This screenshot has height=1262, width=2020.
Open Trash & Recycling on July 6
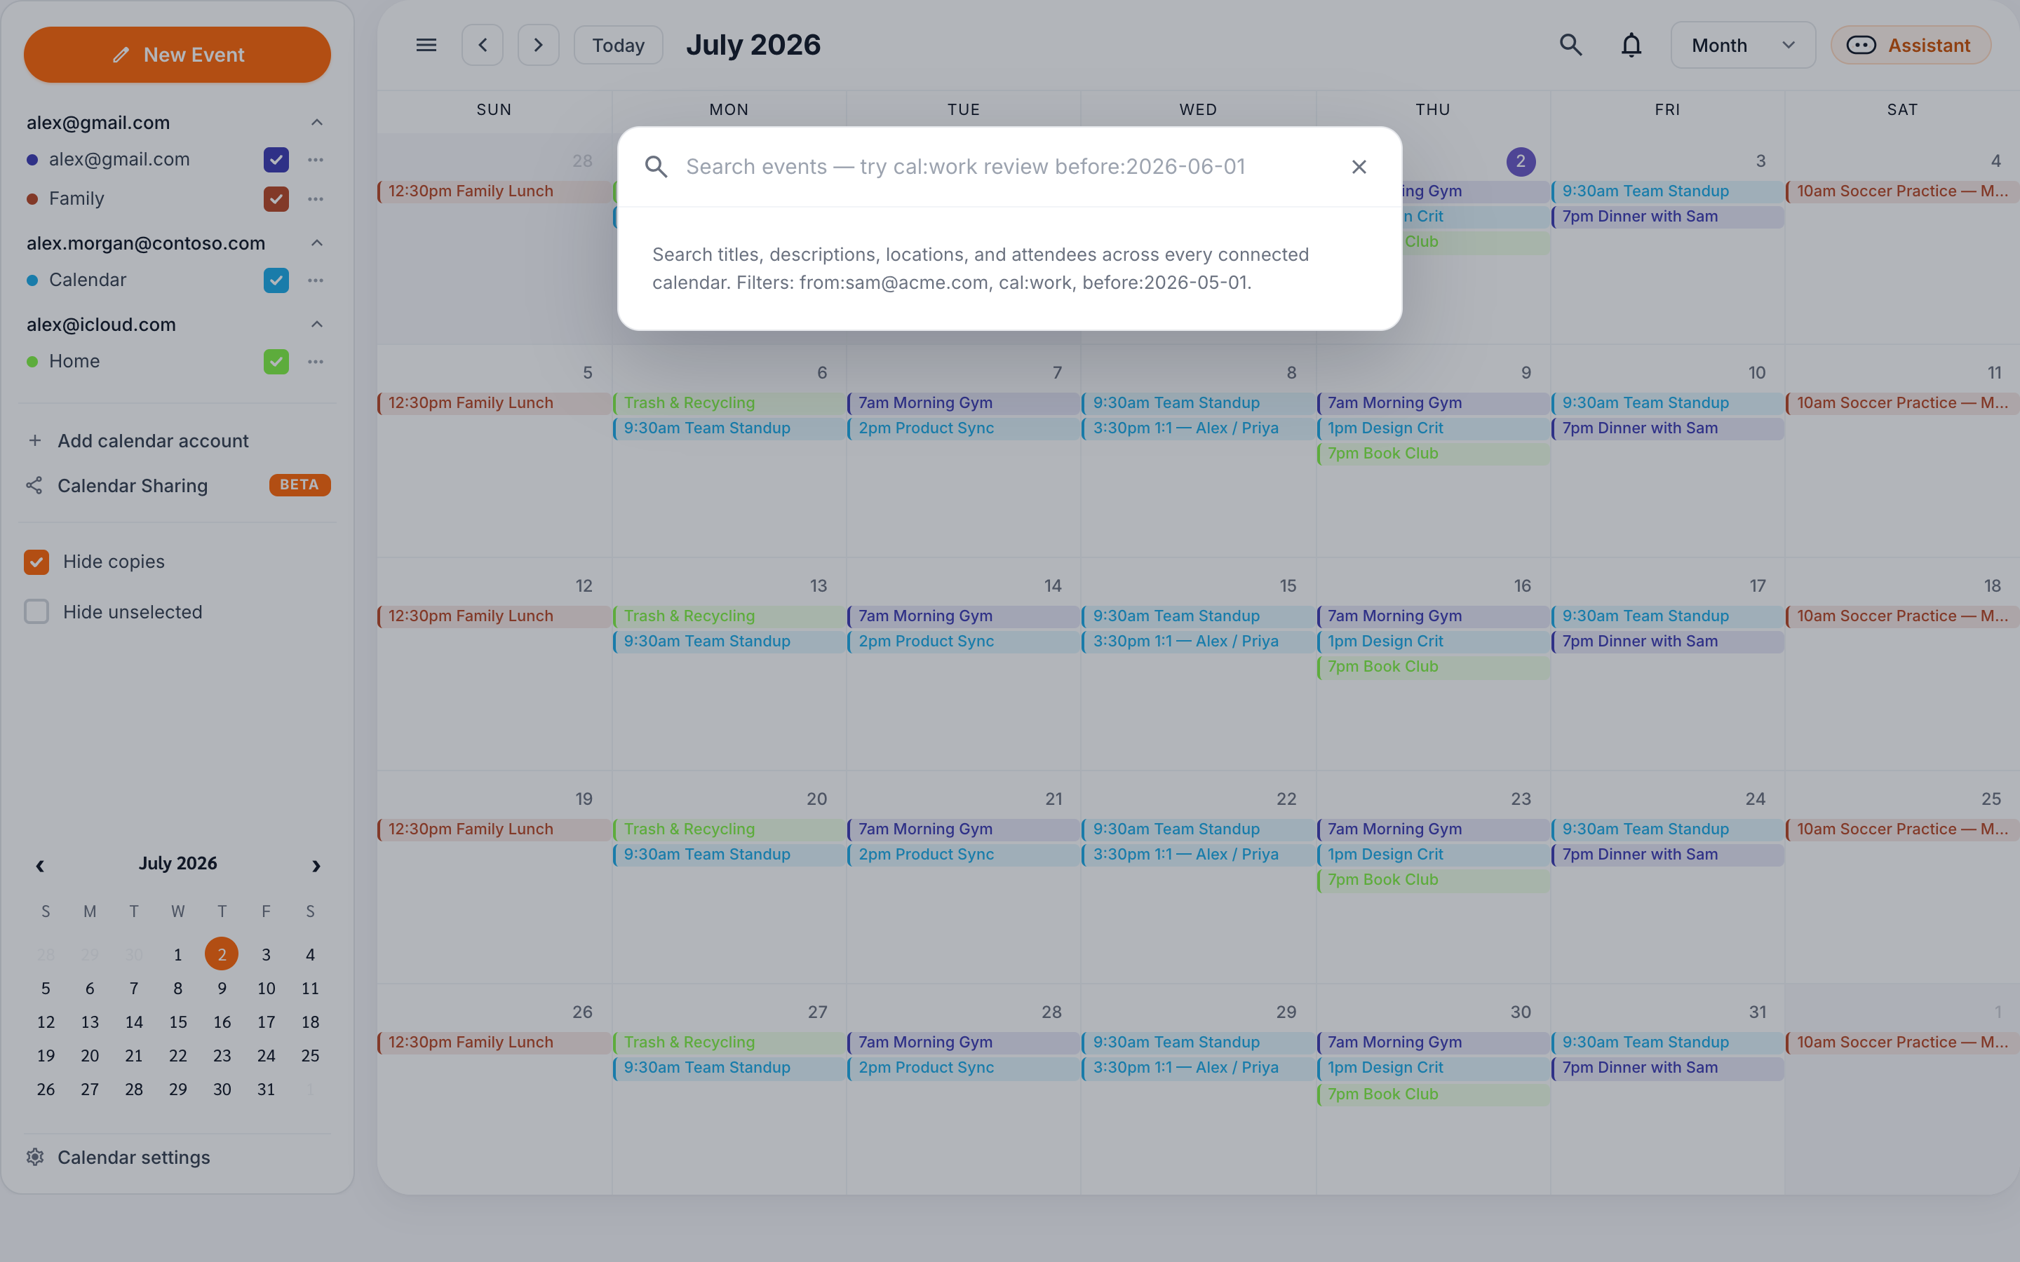point(729,403)
